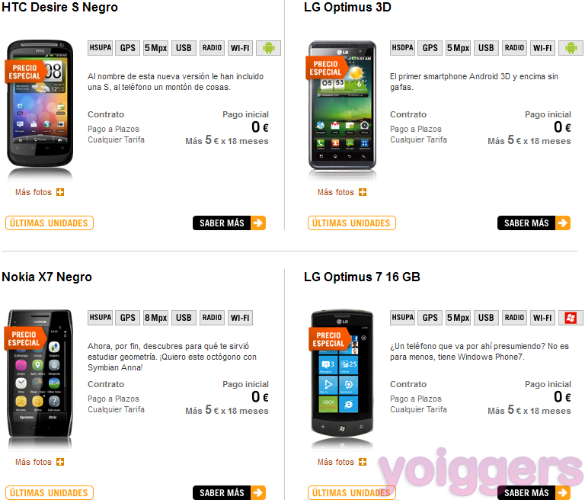Image resolution: width=585 pixels, height=503 pixels.
Task: Click SABER MÁS for LG Optimus 3D
Action: [x=534, y=223]
